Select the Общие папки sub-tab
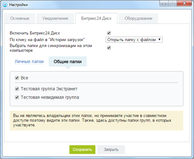Image resolution: width=194 pixels, height=159 pixels. 67,61
